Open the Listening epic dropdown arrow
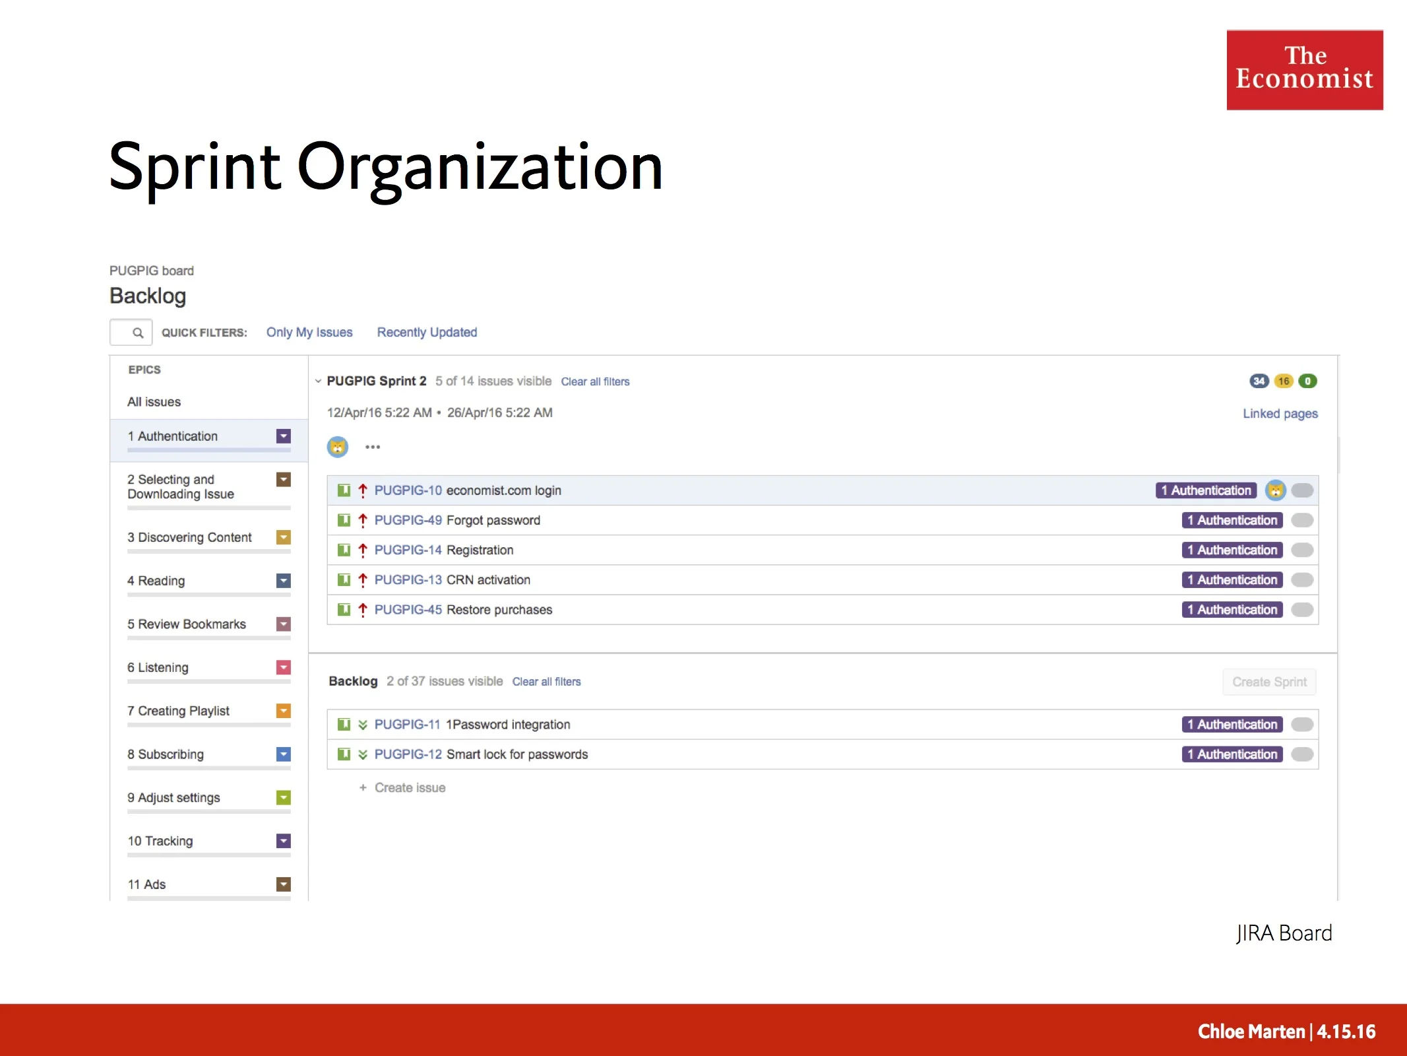 coord(284,667)
